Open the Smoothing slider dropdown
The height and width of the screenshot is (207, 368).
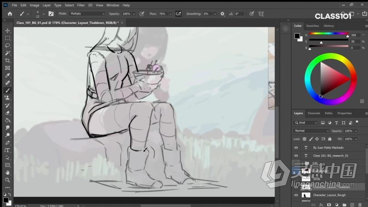pyautogui.click(x=215, y=14)
